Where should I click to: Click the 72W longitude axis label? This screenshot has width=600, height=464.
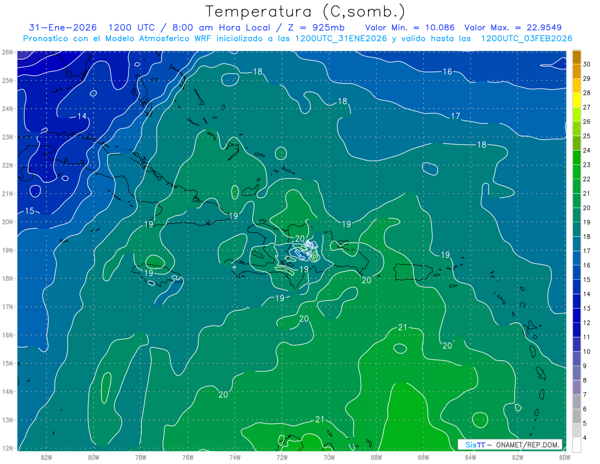click(x=282, y=457)
